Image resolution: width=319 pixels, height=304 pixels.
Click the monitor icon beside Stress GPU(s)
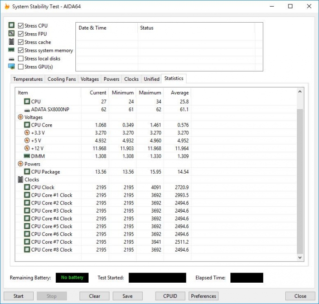tap(12, 67)
